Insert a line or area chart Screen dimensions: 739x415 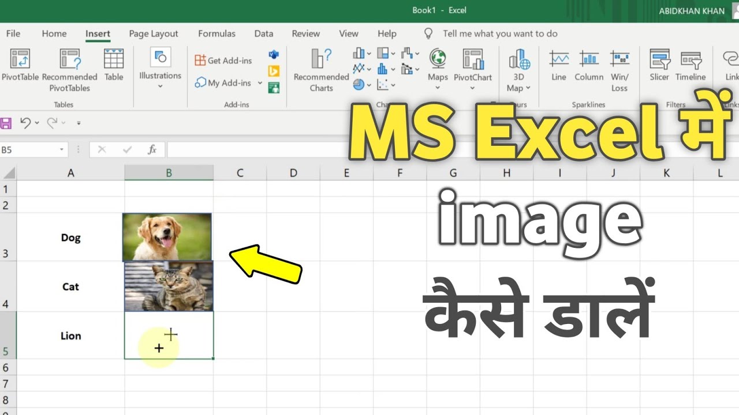(359, 69)
